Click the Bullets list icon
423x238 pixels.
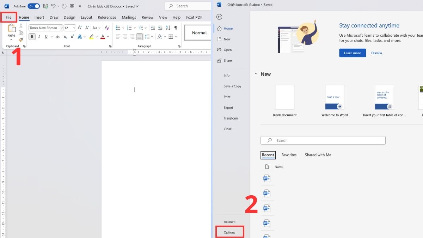[x=118, y=28]
